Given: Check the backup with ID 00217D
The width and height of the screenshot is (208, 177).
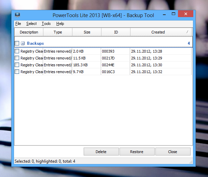Looking at the screenshot, I should click(x=17, y=58).
